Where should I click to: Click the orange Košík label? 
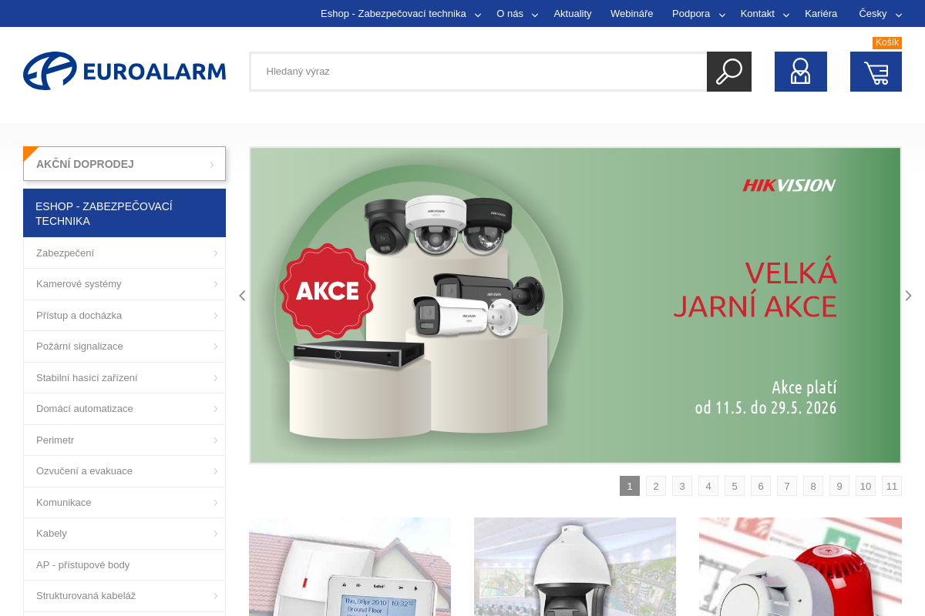[x=887, y=43]
